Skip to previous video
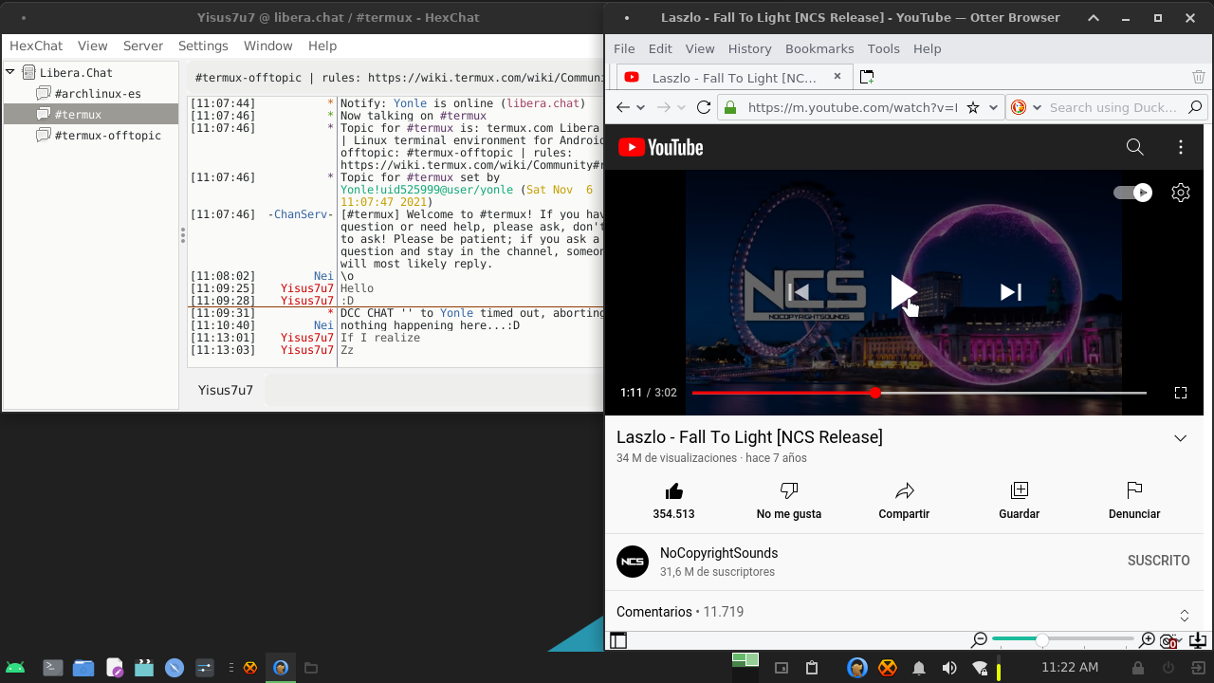The height and width of the screenshot is (683, 1214). pos(799,292)
